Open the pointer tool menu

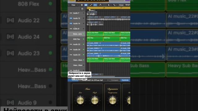tap(109, 5)
